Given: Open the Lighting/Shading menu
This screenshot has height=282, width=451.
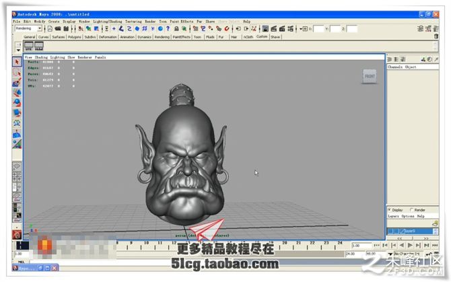Looking at the screenshot, I should [108, 22].
